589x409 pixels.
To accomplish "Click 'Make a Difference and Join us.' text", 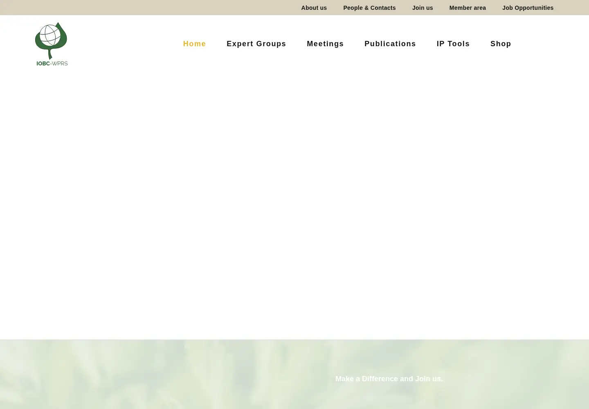I will pyautogui.click(x=389, y=379).
